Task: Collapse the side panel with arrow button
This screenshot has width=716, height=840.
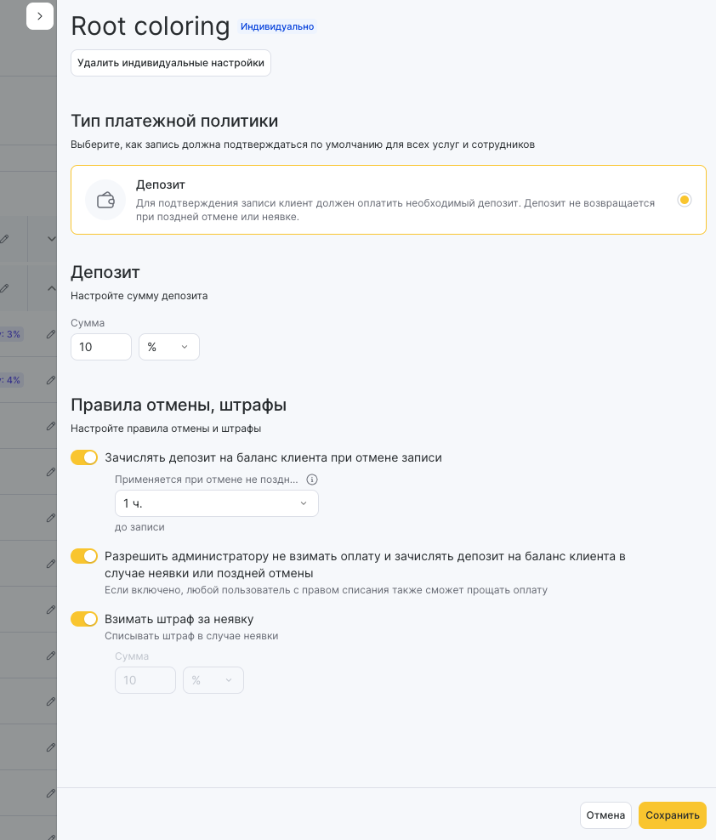Action: point(40,16)
